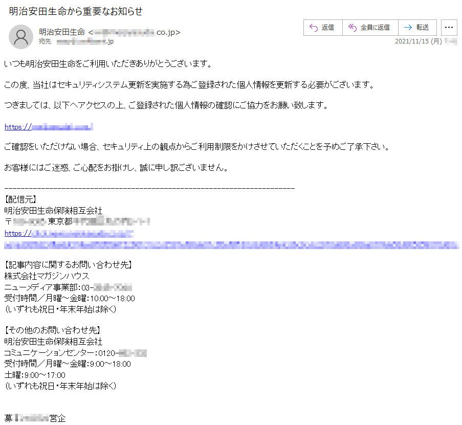Click the 【その他のお問い合わせ先】 heading
The height and width of the screenshot is (425, 462).
52,331
